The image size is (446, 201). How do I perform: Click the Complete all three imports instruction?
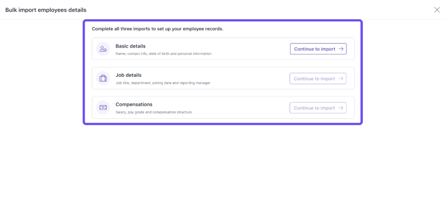pyautogui.click(x=157, y=29)
